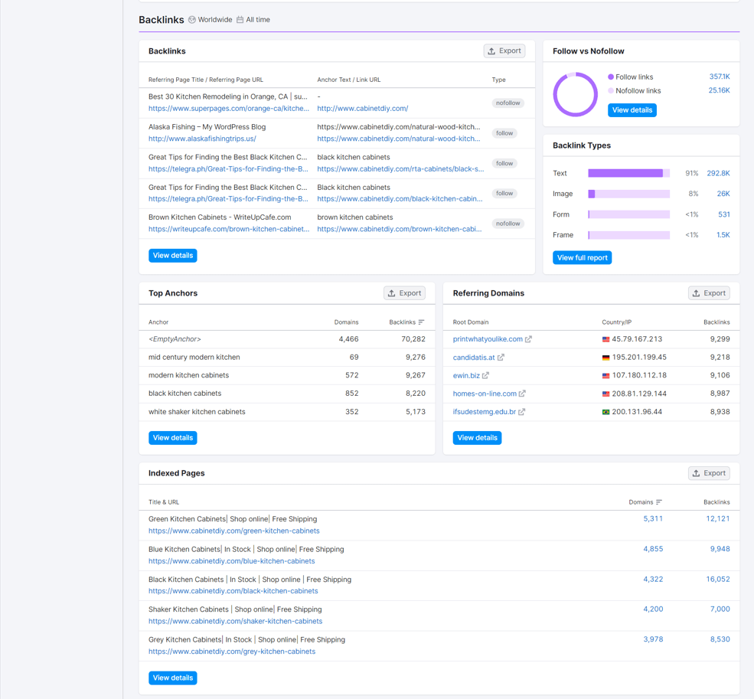Click the globe icon beside Worldwide
754x699 pixels.
coord(192,20)
